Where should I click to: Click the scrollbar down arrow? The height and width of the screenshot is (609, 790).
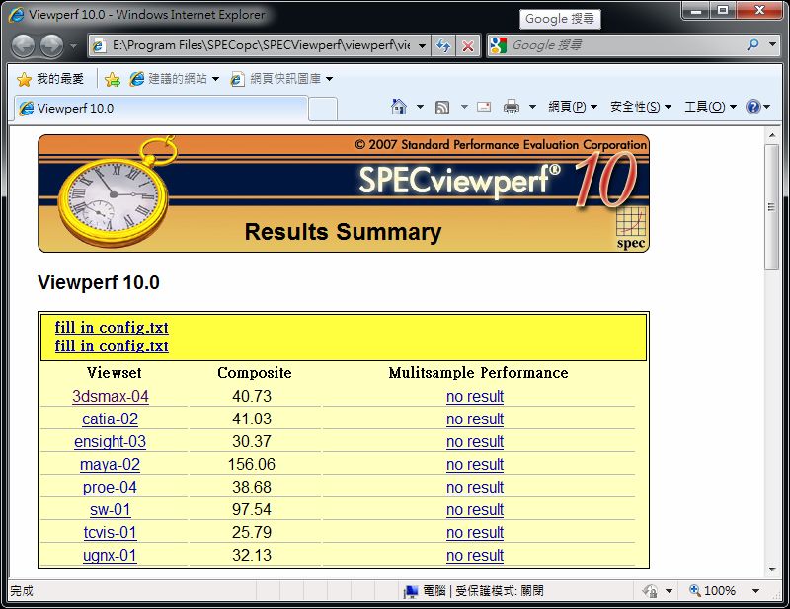pos(771,570)
